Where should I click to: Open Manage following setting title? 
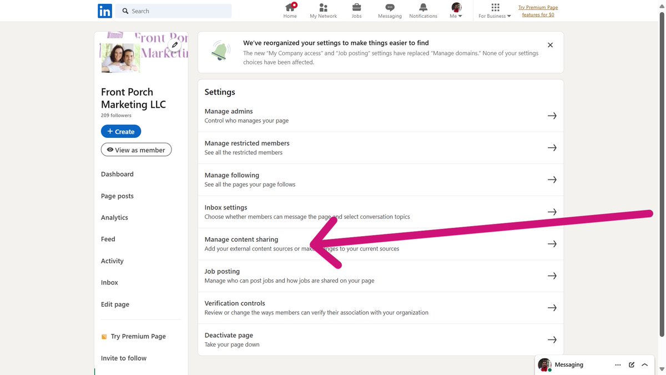(x=232, y=175)
